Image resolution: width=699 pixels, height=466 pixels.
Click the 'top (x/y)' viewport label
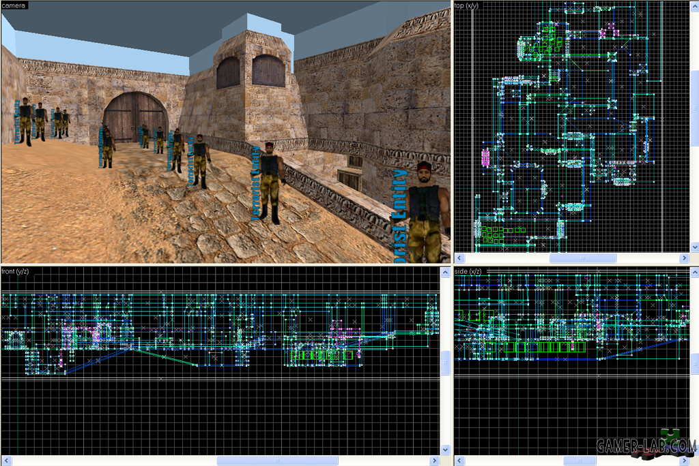pyautogui.click(x=466, y=5)
